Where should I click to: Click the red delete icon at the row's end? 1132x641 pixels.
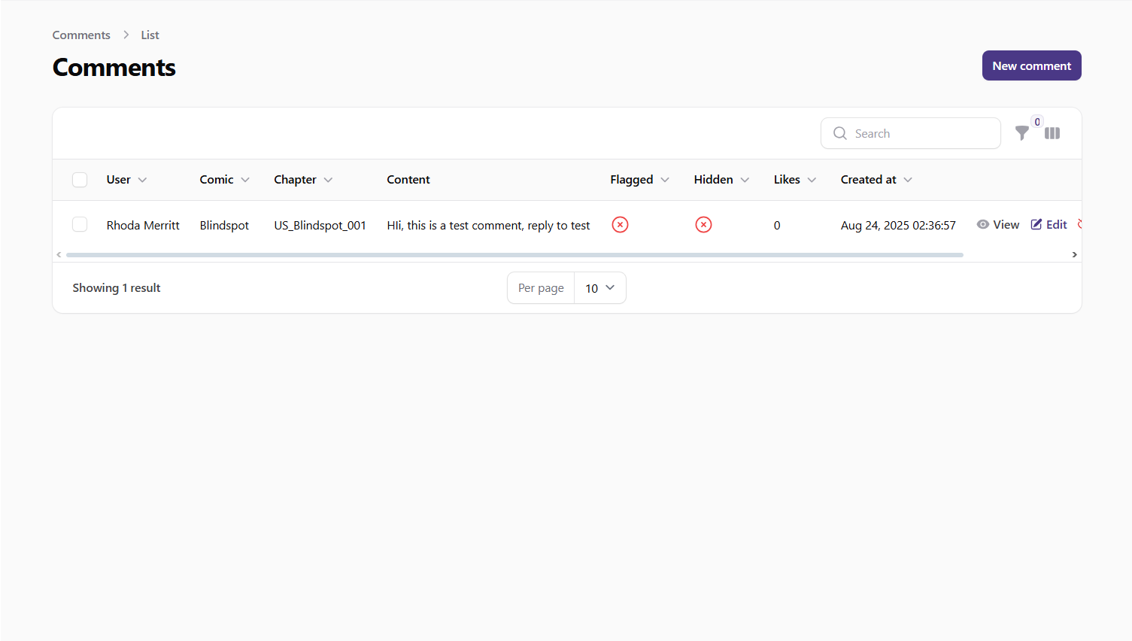1081,224
